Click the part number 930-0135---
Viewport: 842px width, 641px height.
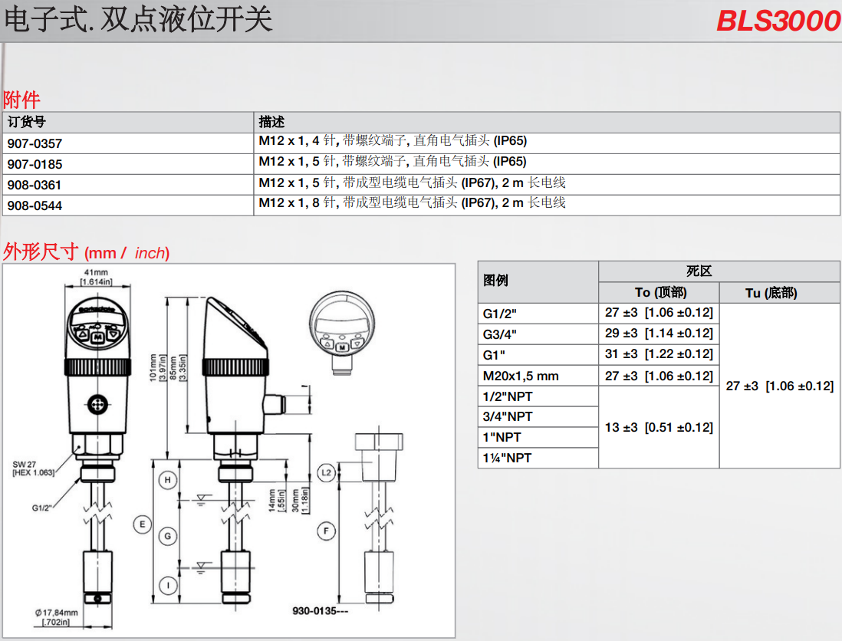coord(320,611)
